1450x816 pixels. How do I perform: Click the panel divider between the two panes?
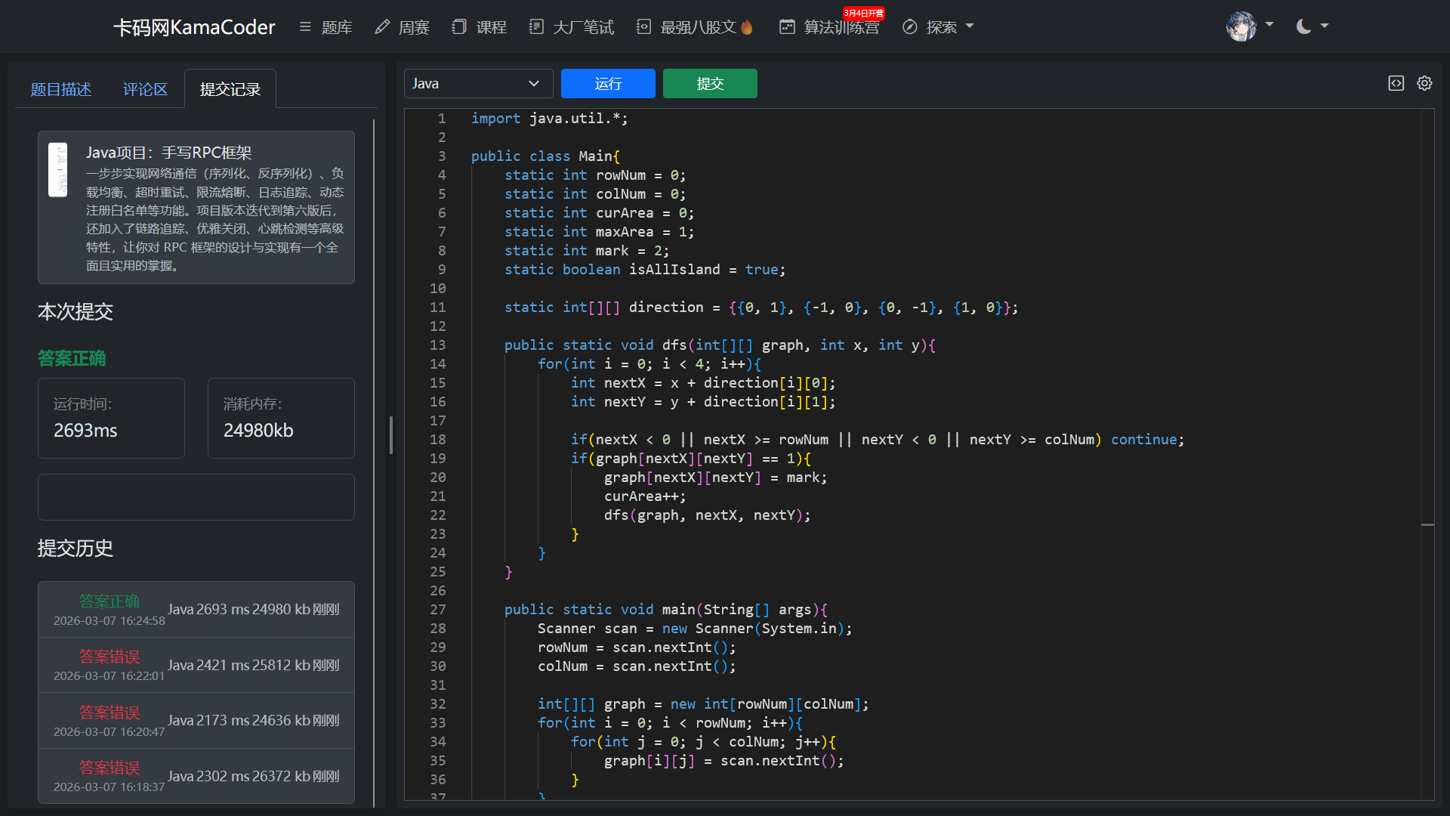[390, 434]
